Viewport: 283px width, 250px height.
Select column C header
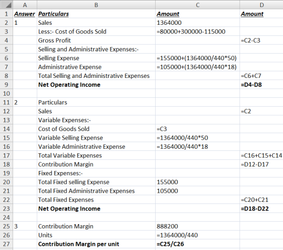(x=198, y=5)
